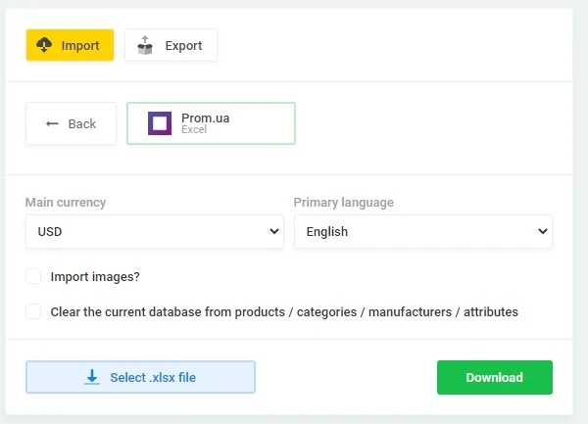
Task: Go back using the Back button
Action: pos(71,123)
